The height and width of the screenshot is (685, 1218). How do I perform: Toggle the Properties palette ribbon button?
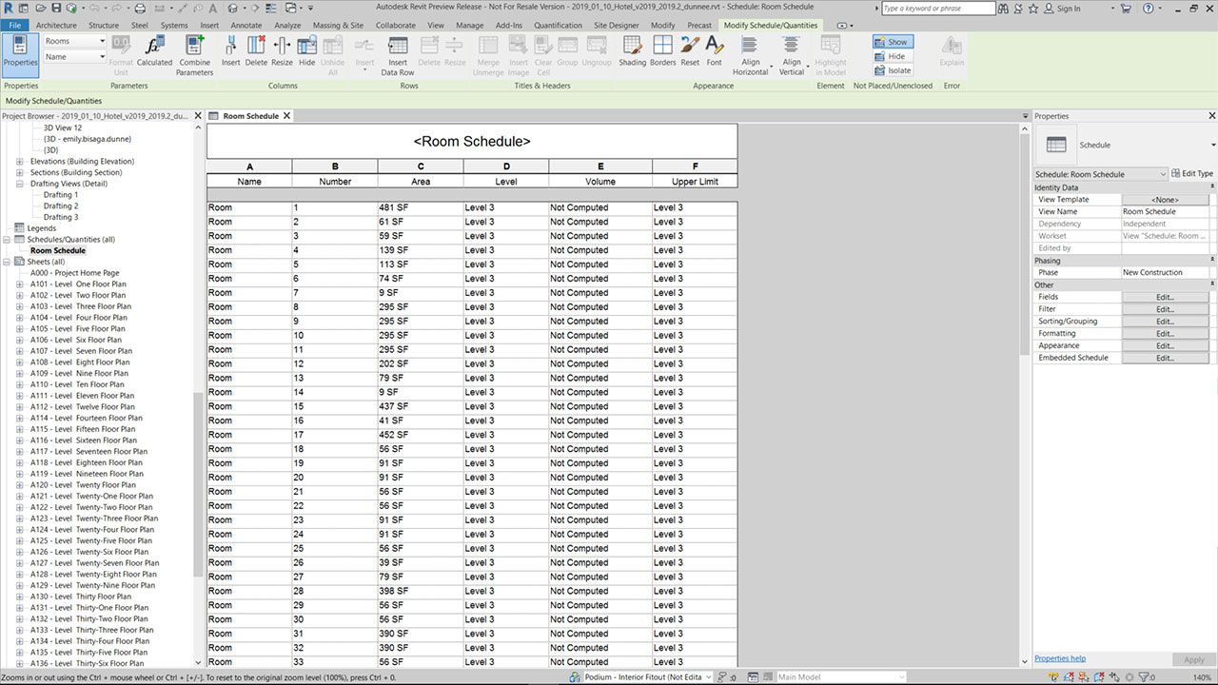point(20,54)
